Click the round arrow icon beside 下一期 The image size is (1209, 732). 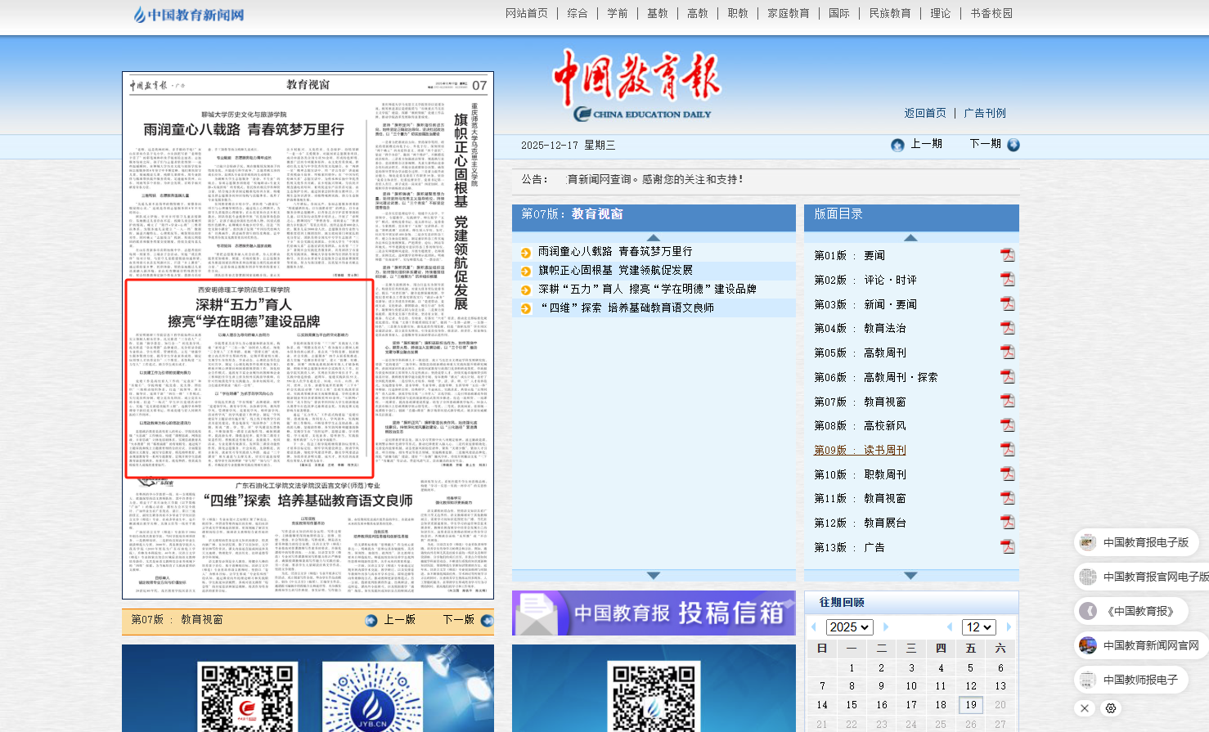pos(1013,145)
